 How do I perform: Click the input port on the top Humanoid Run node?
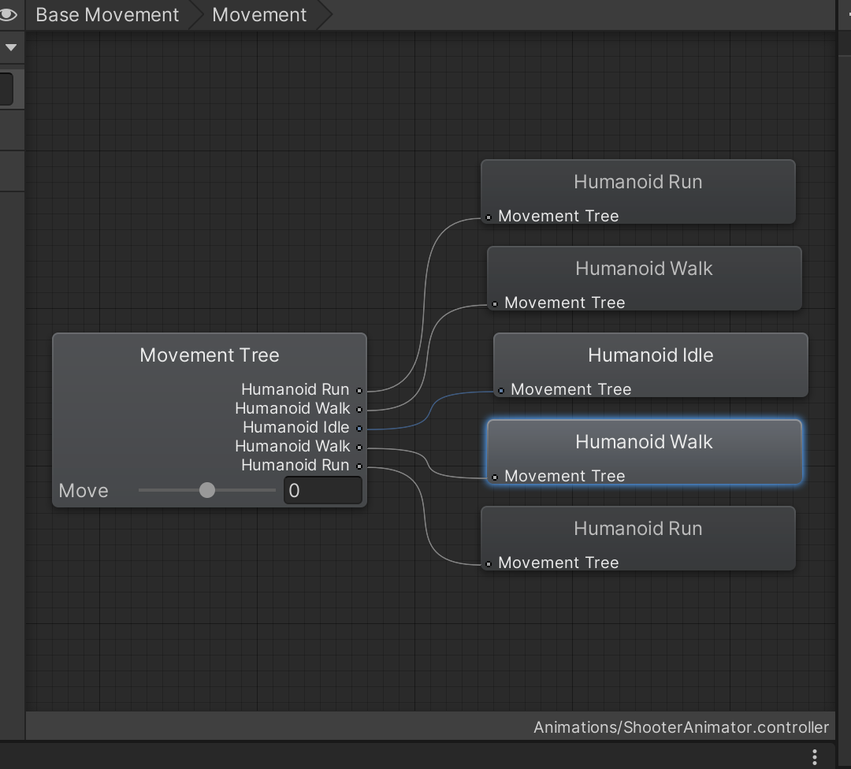tap(489, 217)
